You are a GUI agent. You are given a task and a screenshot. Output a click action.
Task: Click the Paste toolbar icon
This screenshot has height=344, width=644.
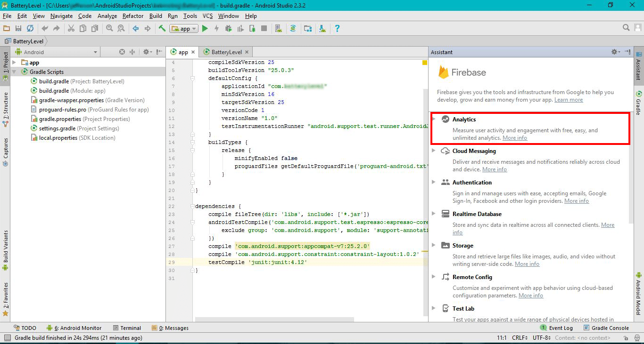click(95, 29)
